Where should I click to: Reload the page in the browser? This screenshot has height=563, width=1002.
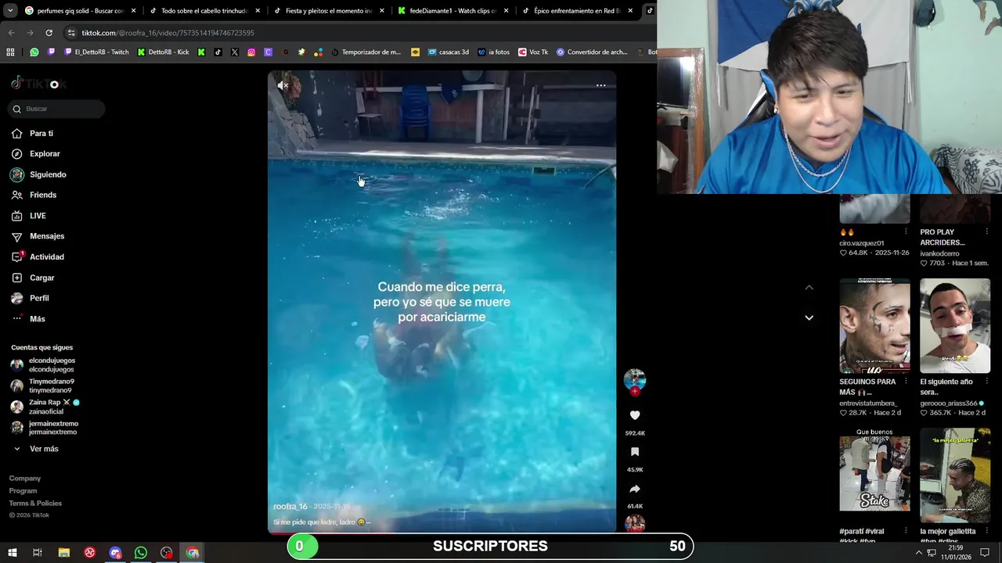[x=49, y=33]
